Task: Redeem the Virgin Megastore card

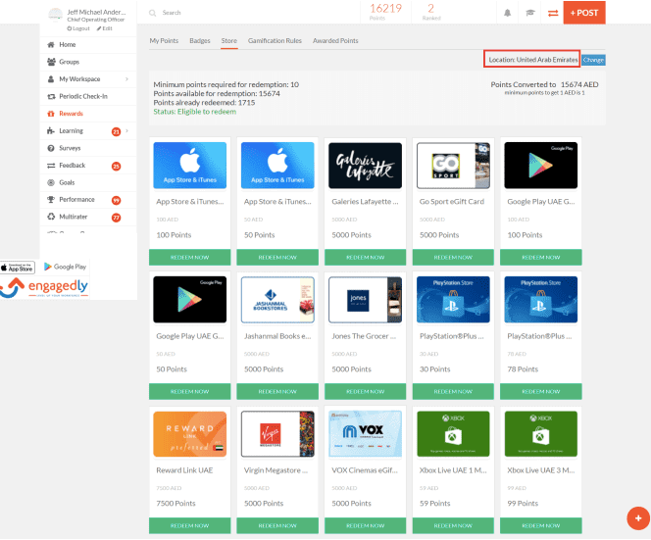Action: (277, 525)
